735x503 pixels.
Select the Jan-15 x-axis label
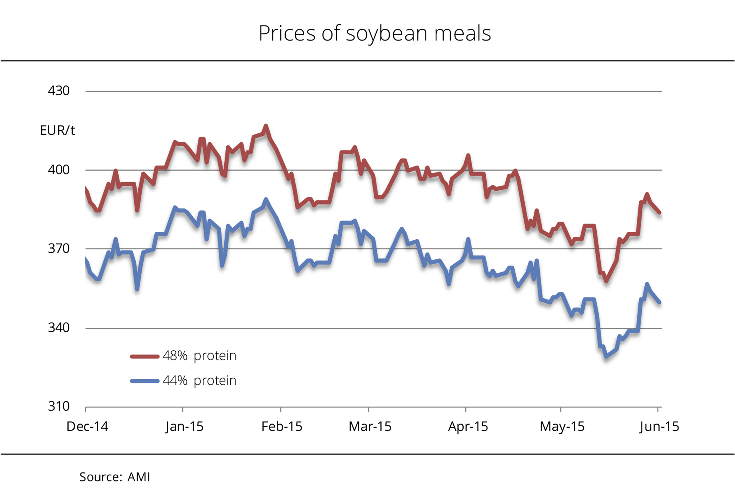[184, 426]
